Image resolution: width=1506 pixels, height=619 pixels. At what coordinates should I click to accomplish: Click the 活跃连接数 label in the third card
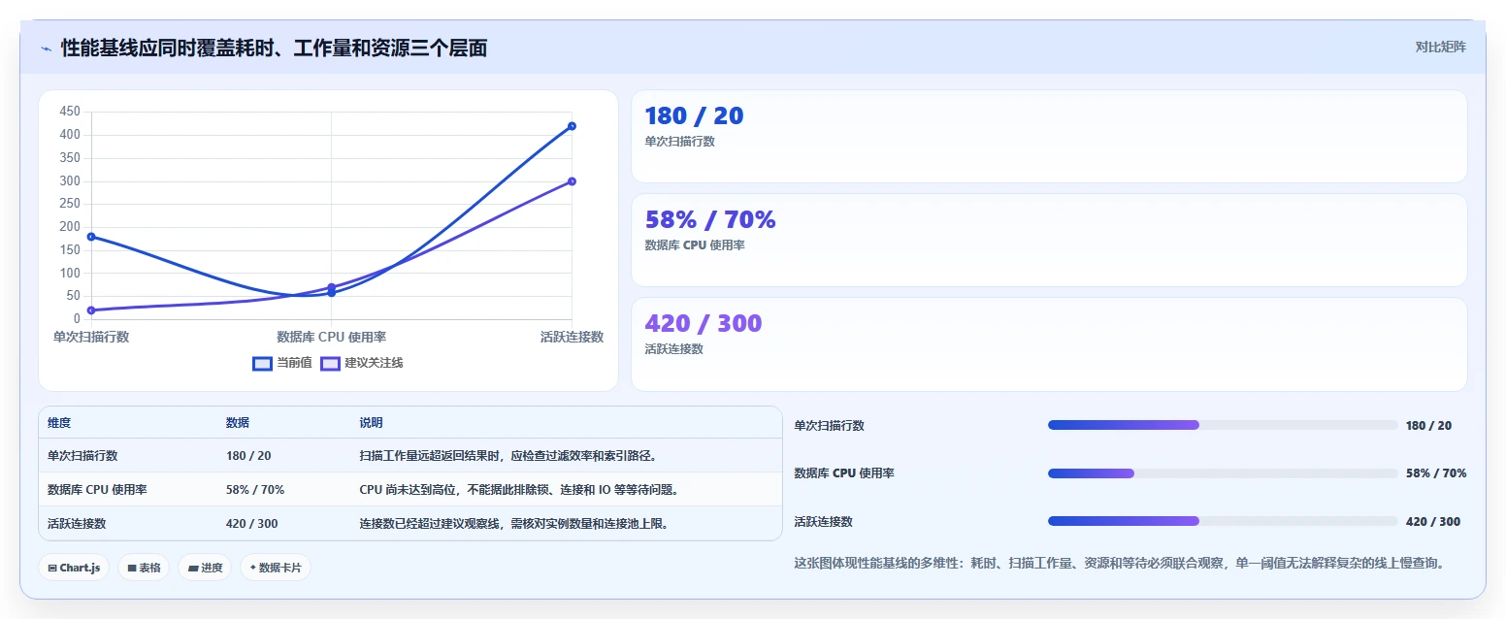[x=673, y=349]
